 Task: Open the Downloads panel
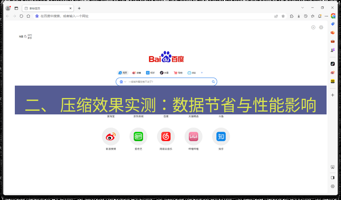[x=299, y=16]
